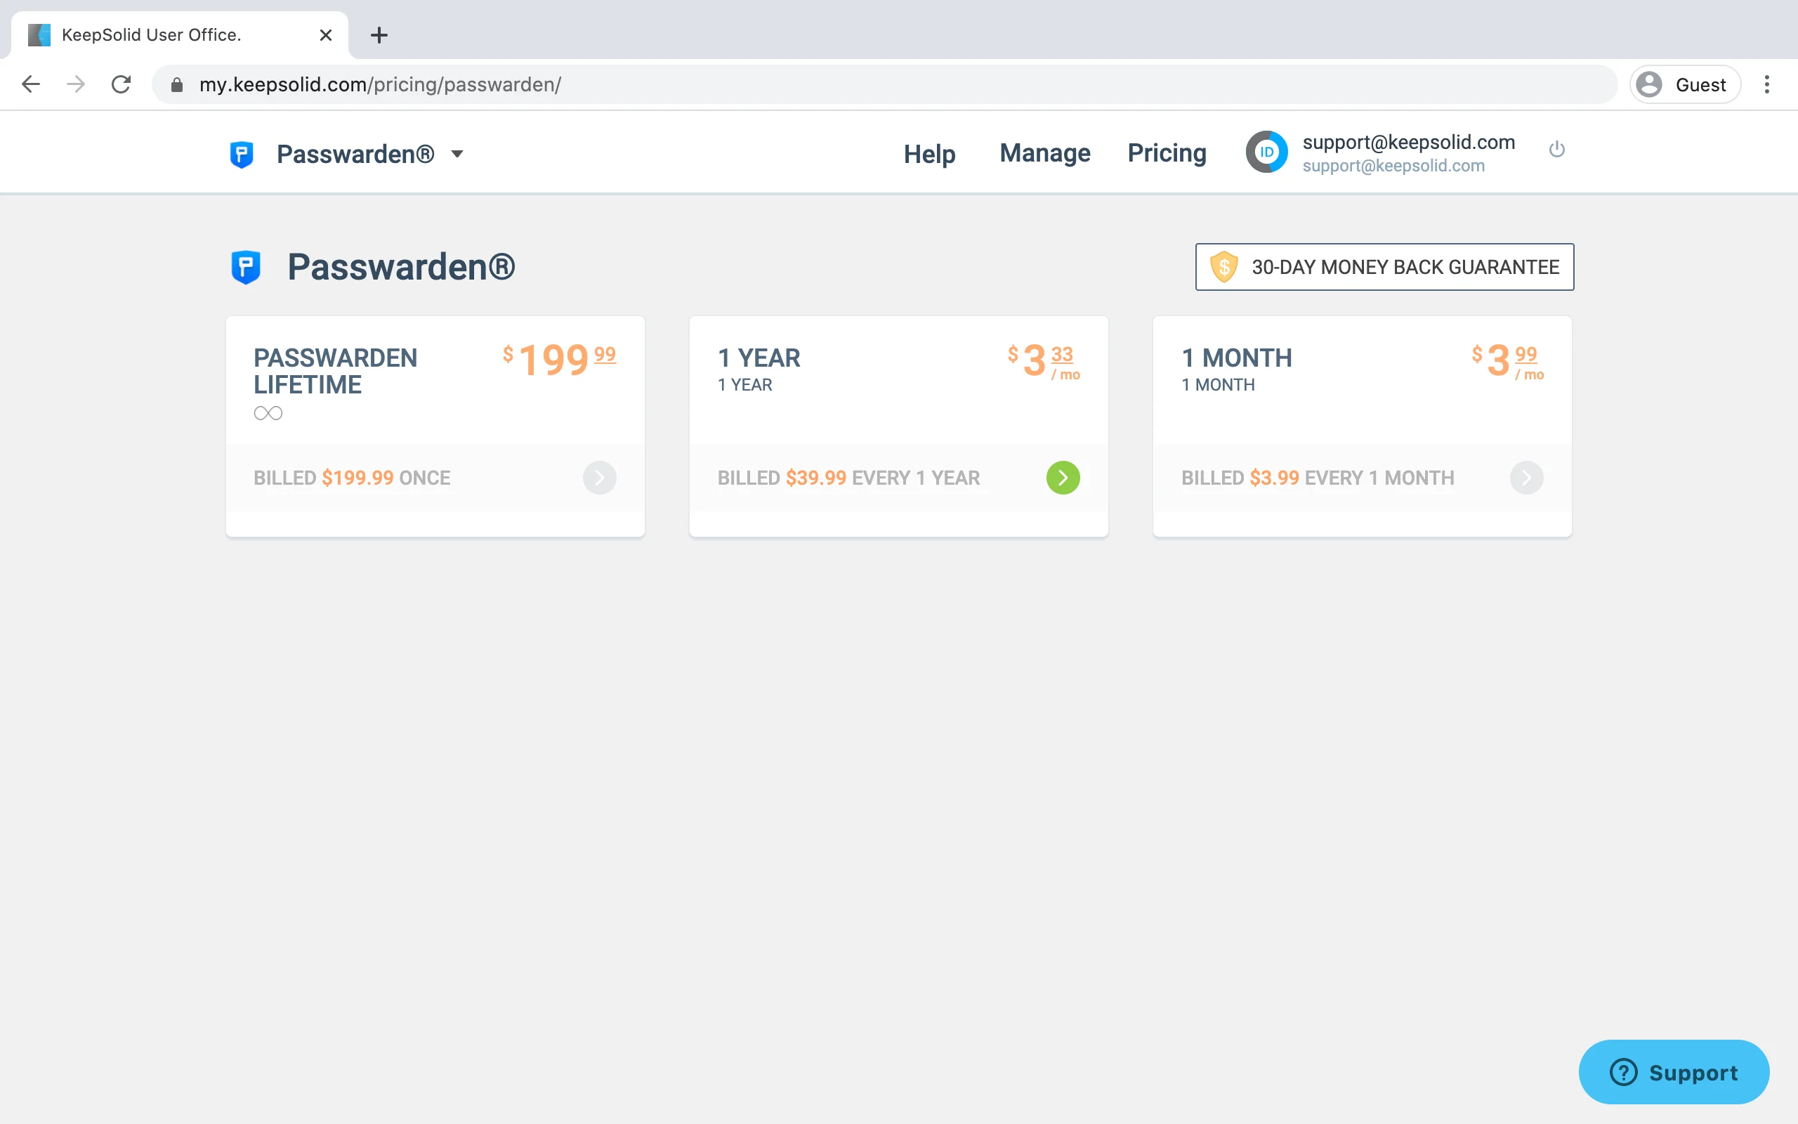Go to the Pricing menu item
Image resolution: width=1798 pixels, height=1124 pixels.
(x=1167, y=153)
